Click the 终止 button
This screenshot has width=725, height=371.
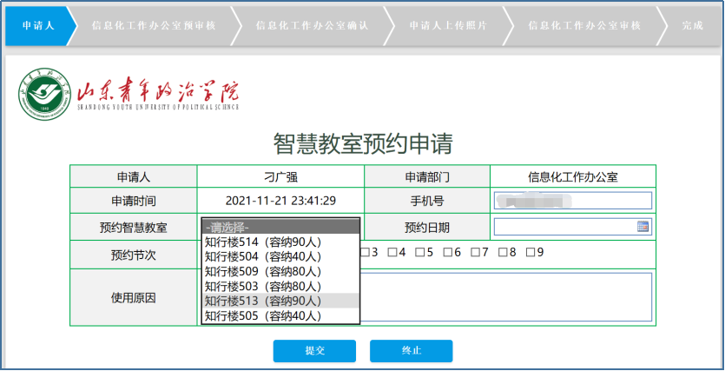tap(411, 351)
